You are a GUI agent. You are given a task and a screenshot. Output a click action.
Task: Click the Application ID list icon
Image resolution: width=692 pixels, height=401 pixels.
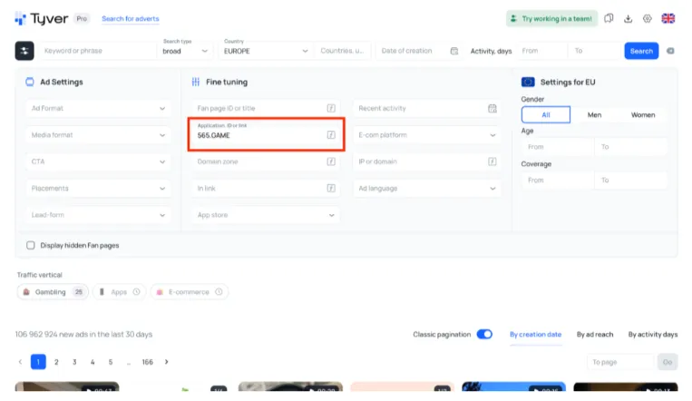pos(331,134)
